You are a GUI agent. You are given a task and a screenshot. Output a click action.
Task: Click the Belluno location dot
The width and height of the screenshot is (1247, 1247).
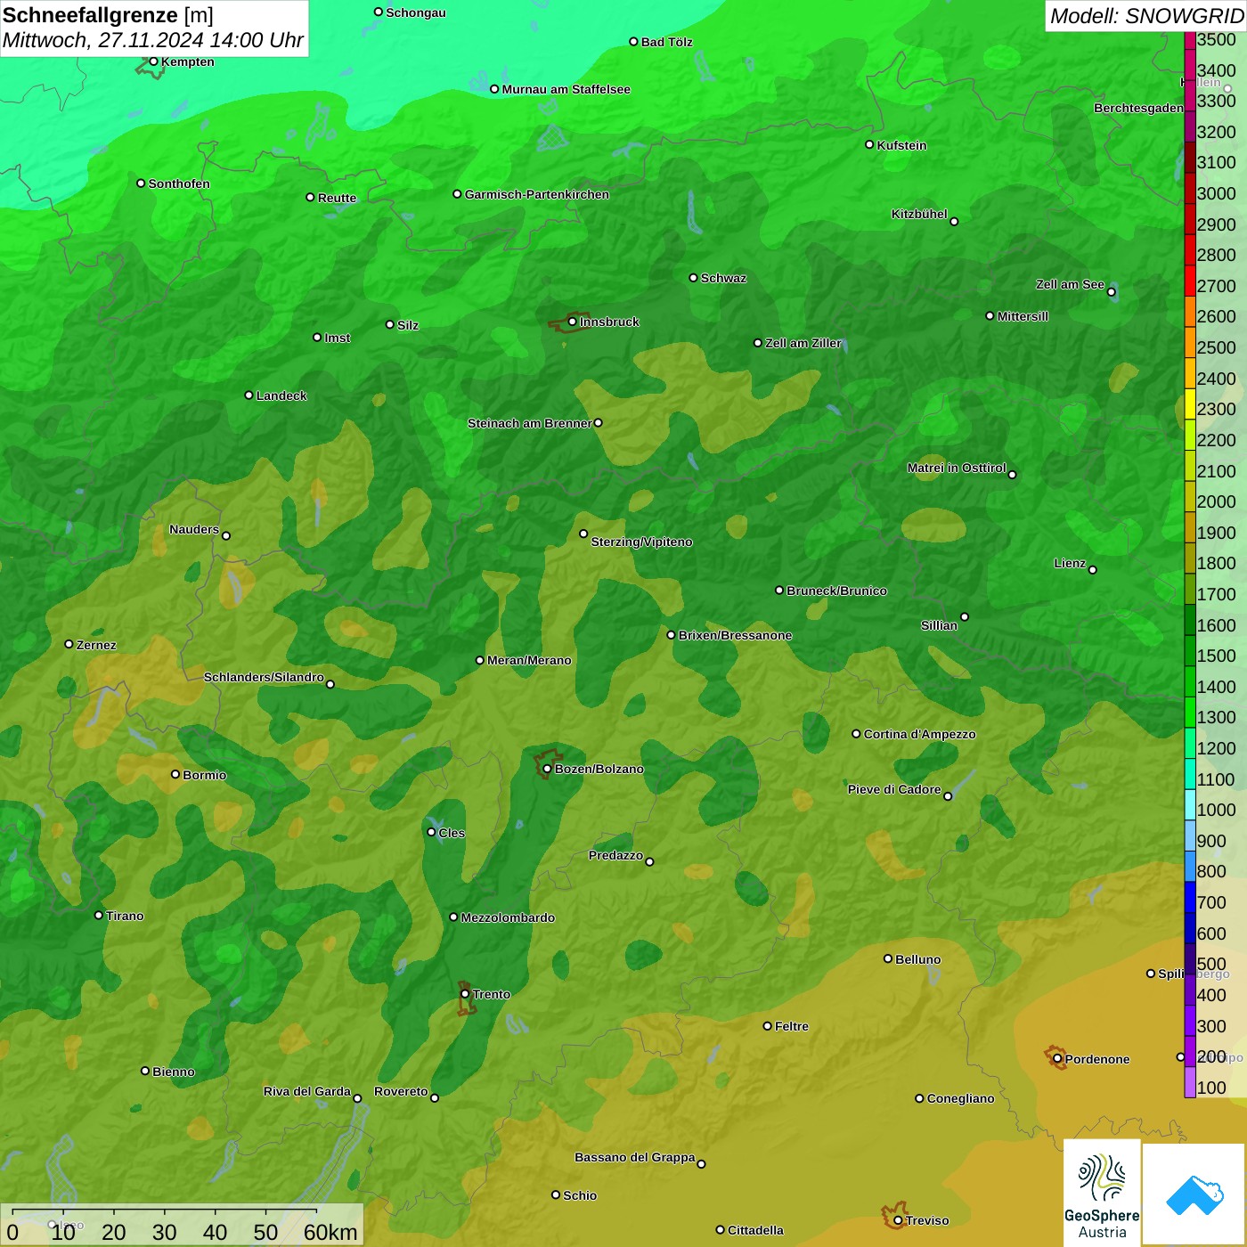(x=888, y=958)
